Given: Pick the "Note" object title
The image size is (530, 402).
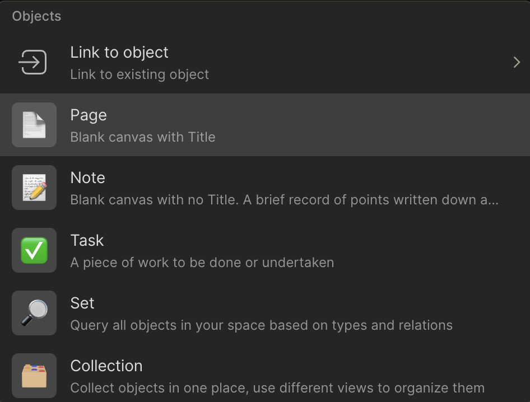Looking at the screenshot, I should pyautogui.click(x=88, y=178).
